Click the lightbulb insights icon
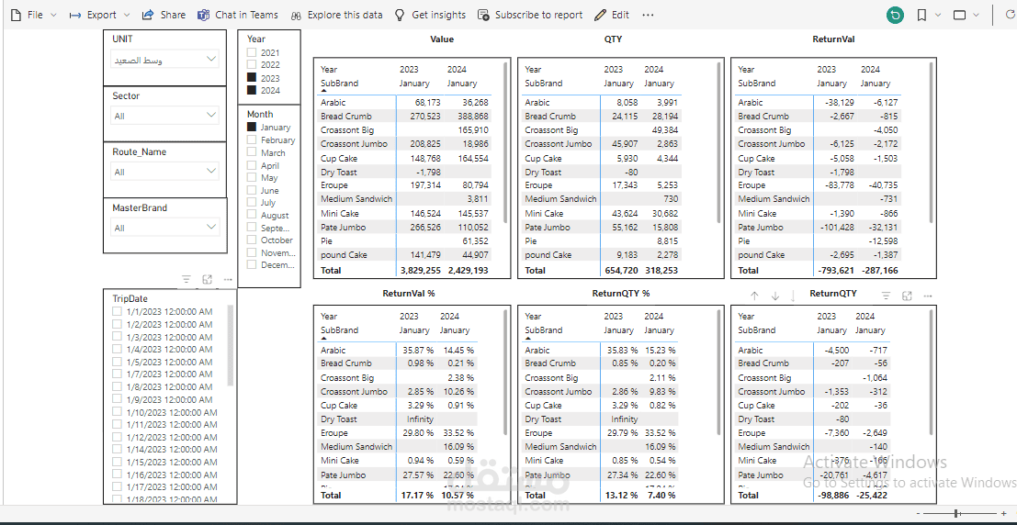The height and width of the screenshot is (525, 1017). point(401,15)
